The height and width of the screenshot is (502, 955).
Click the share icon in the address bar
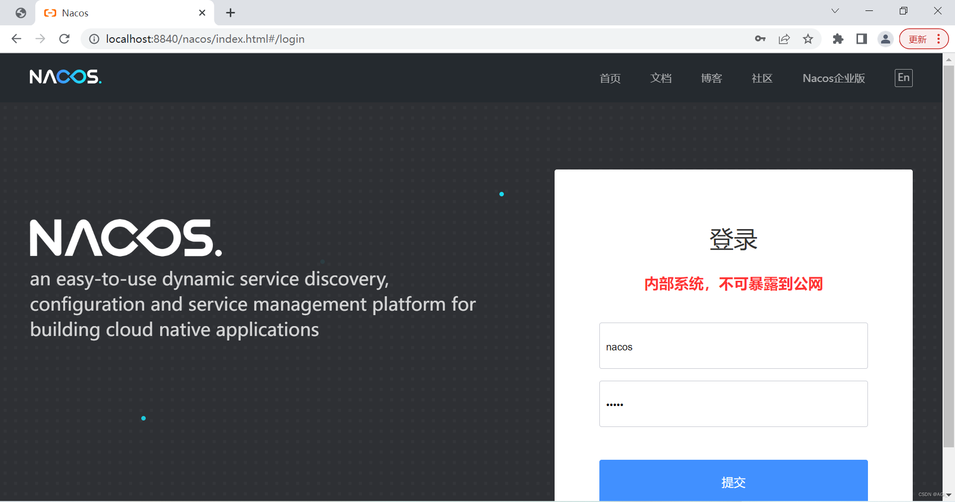tap(784, 39)
